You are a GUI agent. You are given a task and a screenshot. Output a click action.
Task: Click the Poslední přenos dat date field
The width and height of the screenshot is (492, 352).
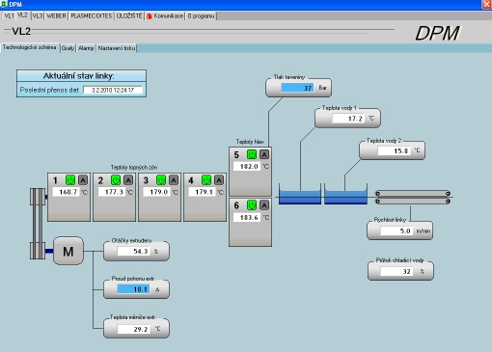pos(113,90)
